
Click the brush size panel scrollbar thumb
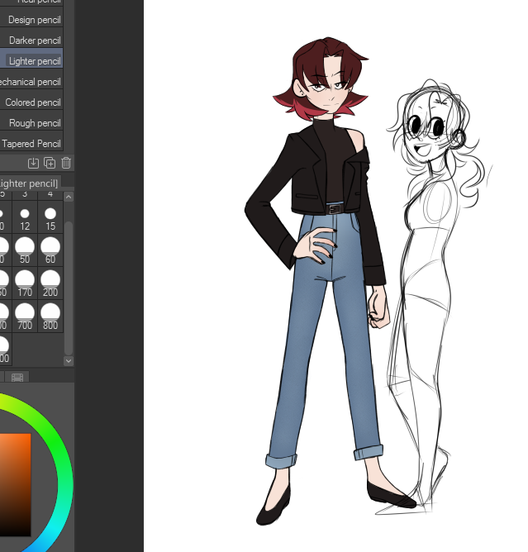click(69, 288)
